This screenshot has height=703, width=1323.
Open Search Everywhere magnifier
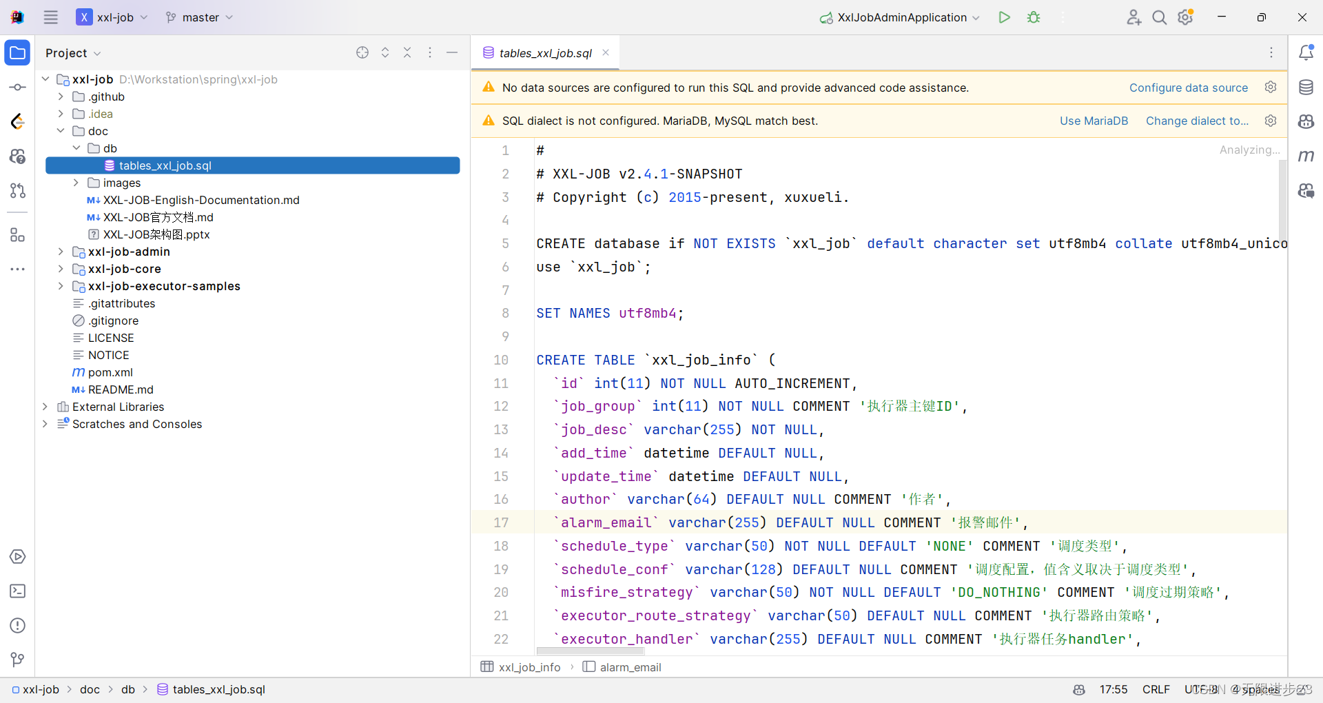pos(1160,17)
